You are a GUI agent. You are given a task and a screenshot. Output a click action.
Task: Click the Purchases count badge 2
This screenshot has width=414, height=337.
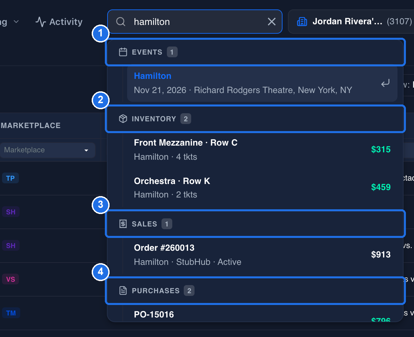tap(189, 290)
